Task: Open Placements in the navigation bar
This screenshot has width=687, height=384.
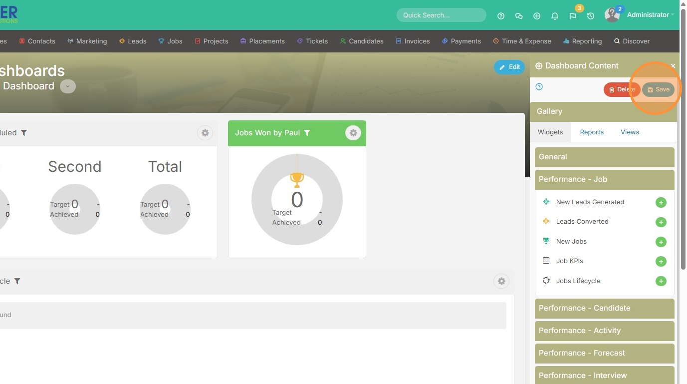Action: click(x=262, y=41)
